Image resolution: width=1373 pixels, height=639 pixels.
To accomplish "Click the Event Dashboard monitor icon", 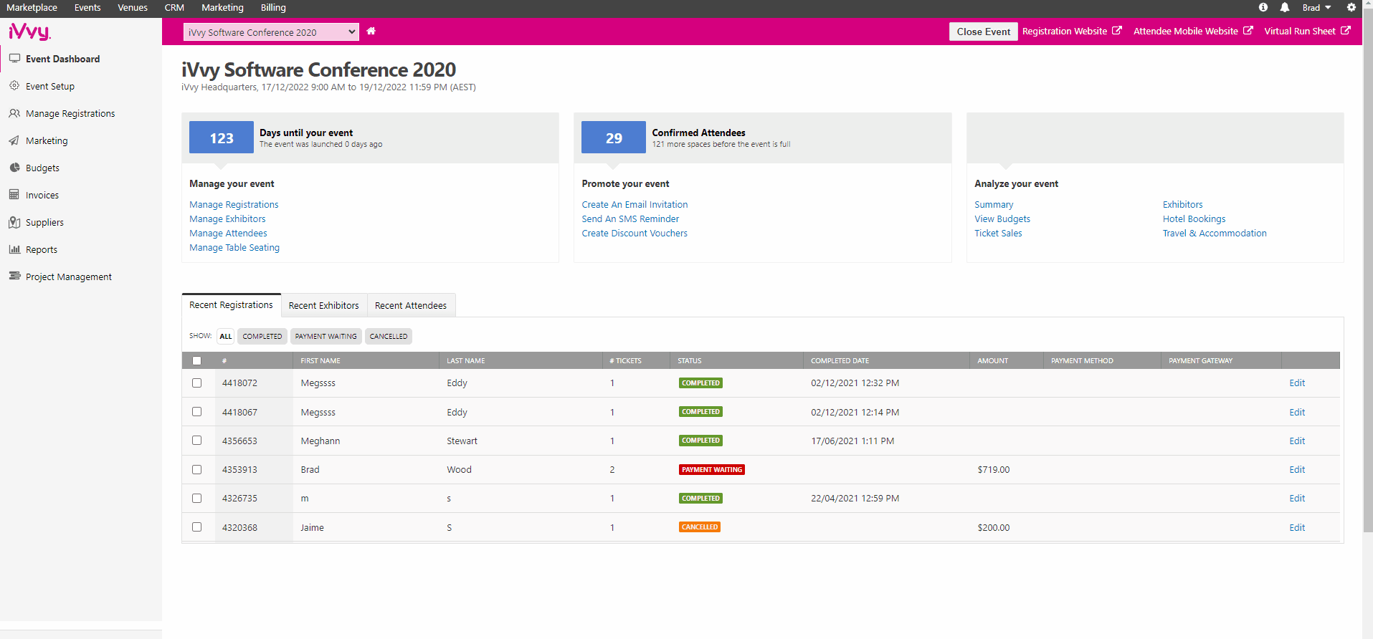I will click(x=14, y=59).
